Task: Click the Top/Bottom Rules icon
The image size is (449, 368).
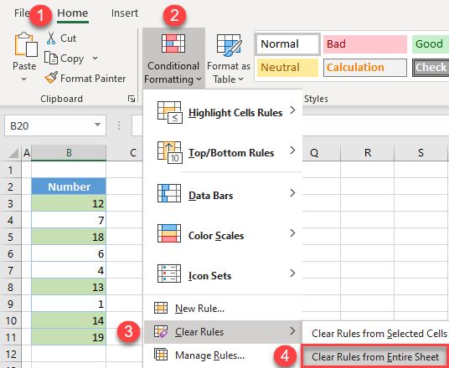Action: (x=169, y=152)
